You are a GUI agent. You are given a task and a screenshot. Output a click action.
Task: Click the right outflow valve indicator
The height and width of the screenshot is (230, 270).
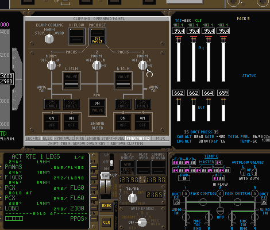pos(254,172)
